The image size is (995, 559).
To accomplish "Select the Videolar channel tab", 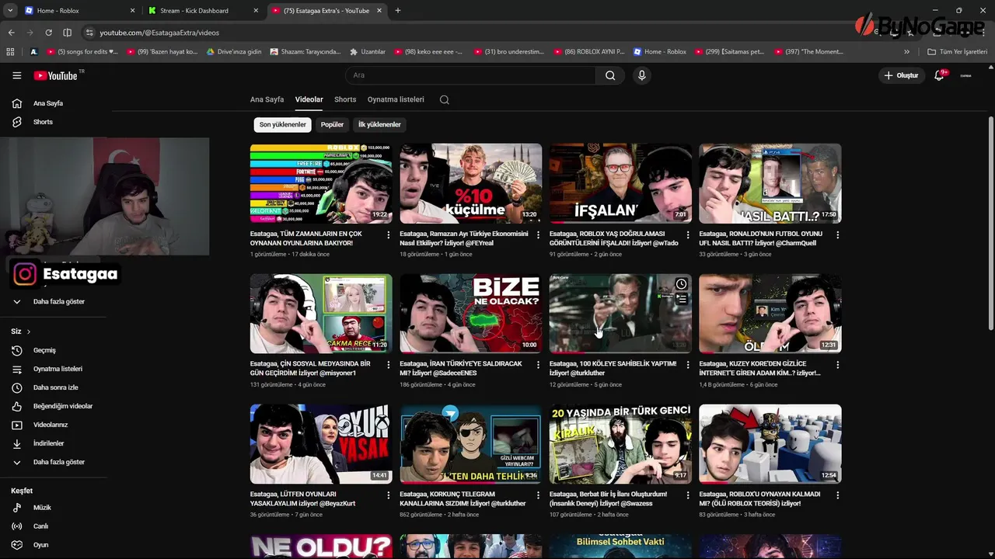I will click(309, 99).
